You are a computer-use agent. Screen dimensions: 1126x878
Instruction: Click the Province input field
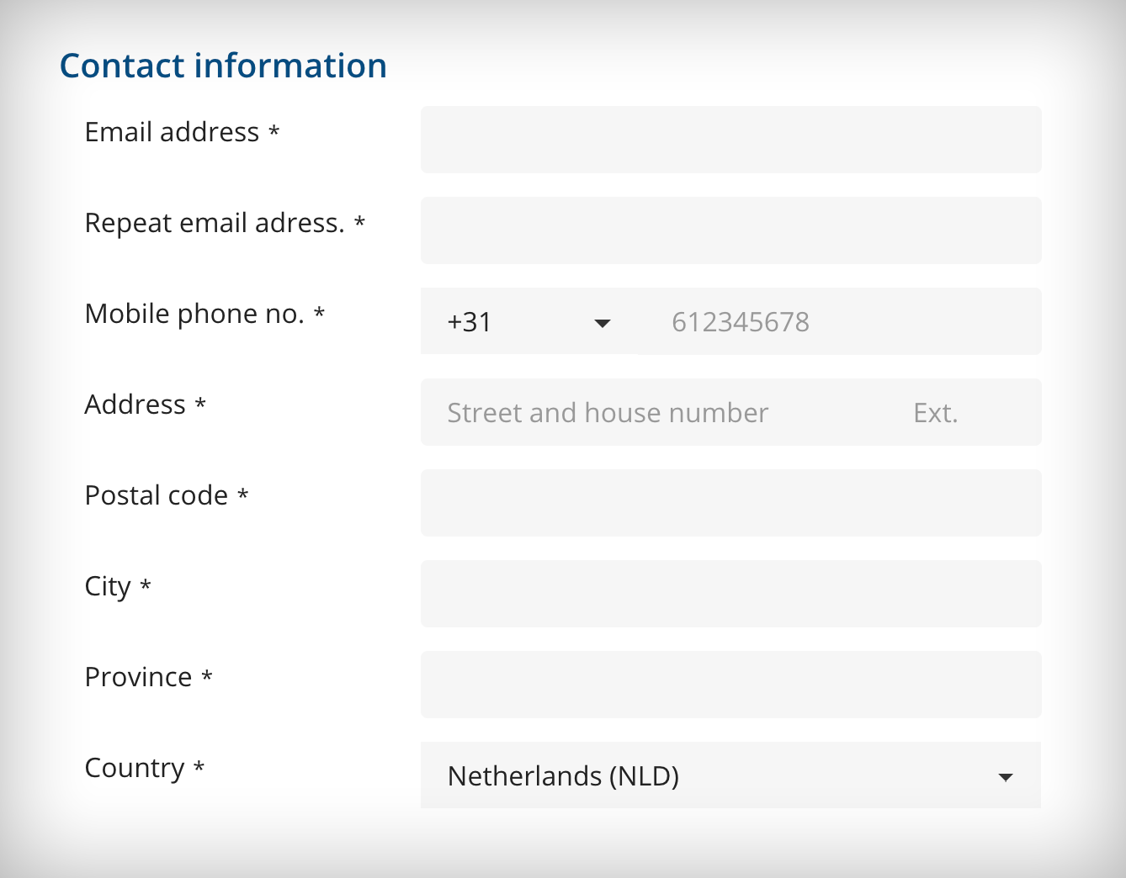tap(730, 685)
